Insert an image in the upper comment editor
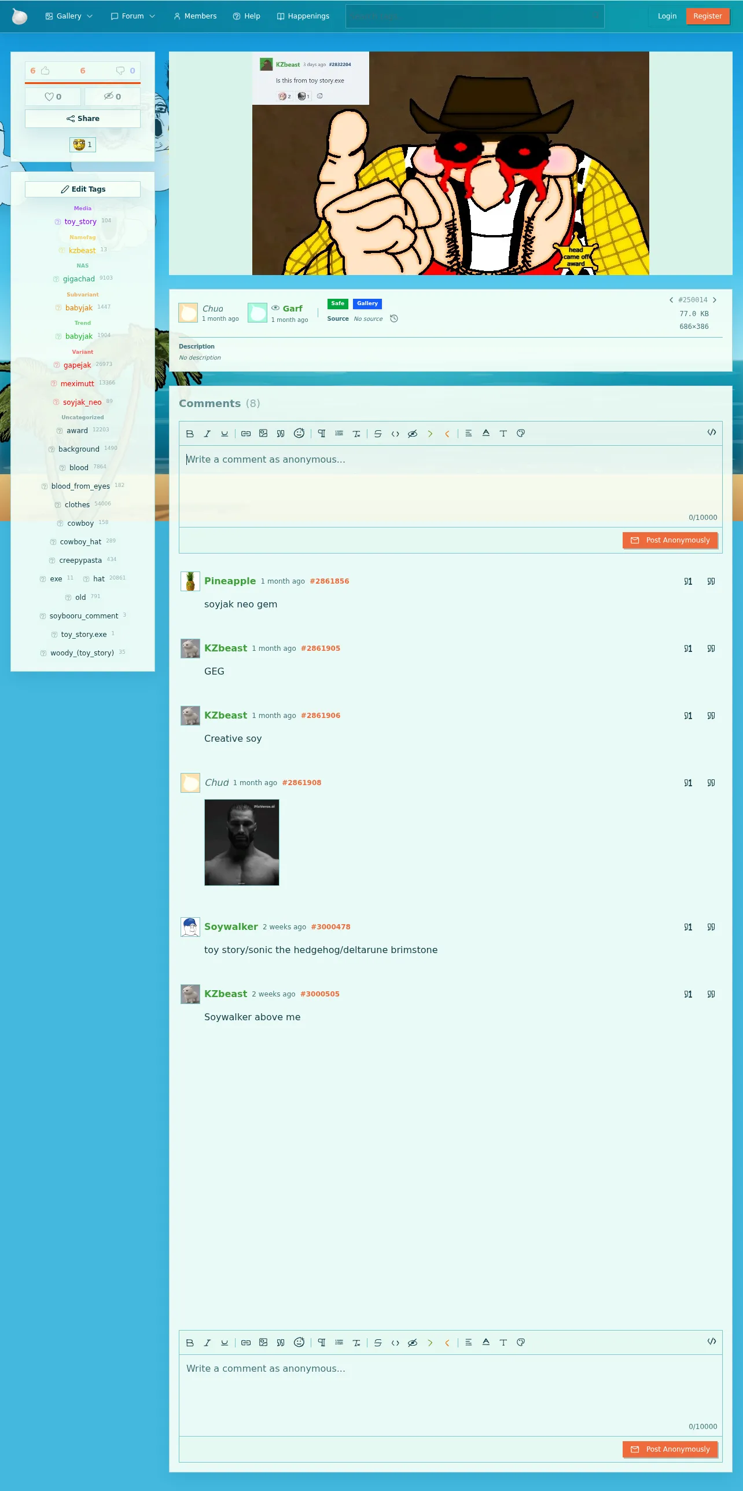 click(263, 434)
